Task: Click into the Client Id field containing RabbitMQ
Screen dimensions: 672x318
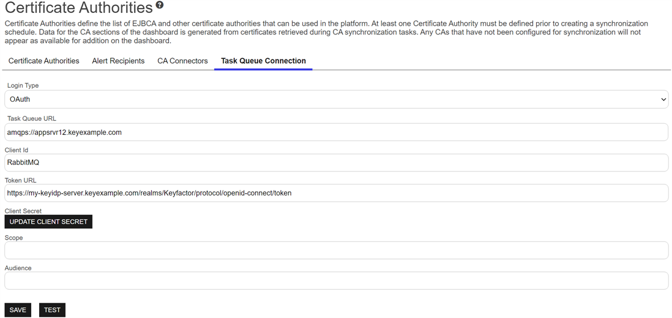Action: (x=337, y=162)
